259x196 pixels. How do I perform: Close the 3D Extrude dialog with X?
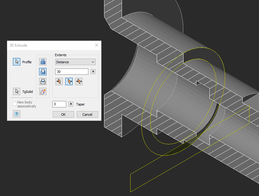click(x=97, y=45)
